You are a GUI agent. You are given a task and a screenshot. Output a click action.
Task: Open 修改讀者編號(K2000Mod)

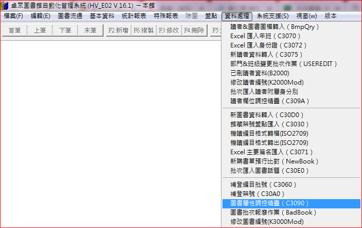pyautogui.click(x=291, y=83)
